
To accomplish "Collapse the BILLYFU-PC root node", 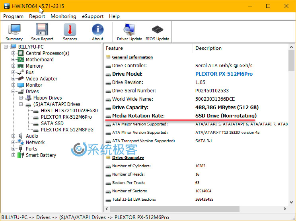I will click(6, 47).
